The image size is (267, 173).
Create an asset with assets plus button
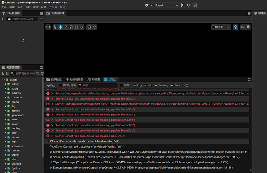3,73
